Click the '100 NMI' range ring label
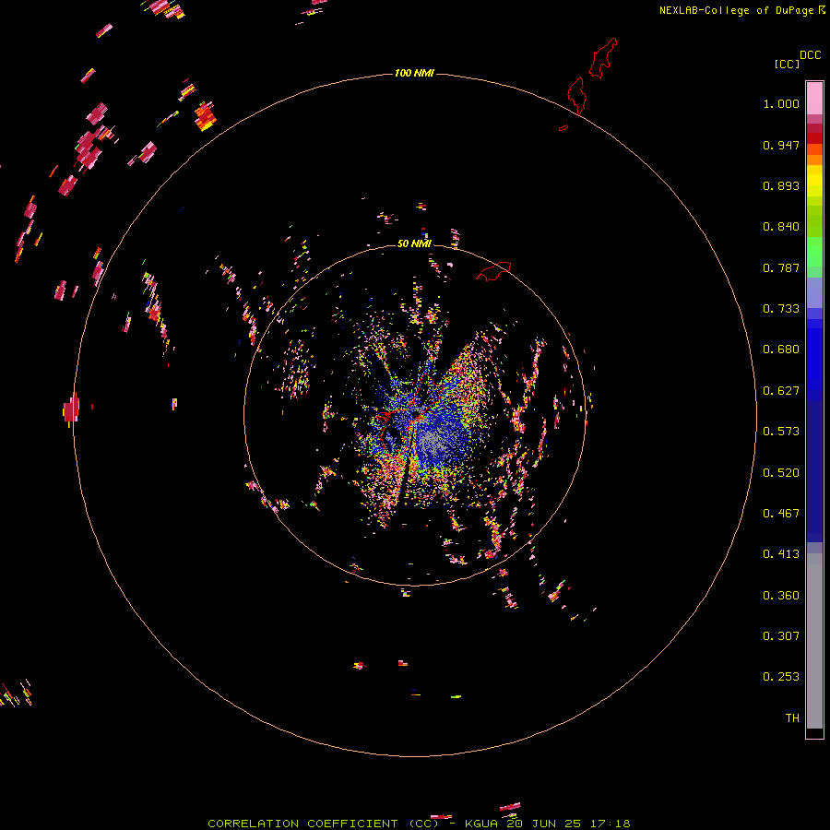830x830 pixels. pyautogui.click(x=414, y=73)
